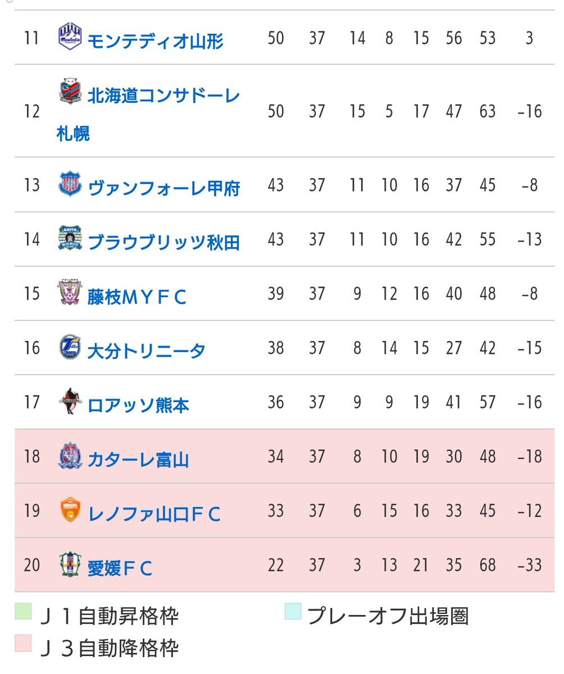Viewport: 564px width, 674px height.
Task: Click the Renofa Yamaguchi FC crest
Action: pyautogui.click(x=70, y=511)
